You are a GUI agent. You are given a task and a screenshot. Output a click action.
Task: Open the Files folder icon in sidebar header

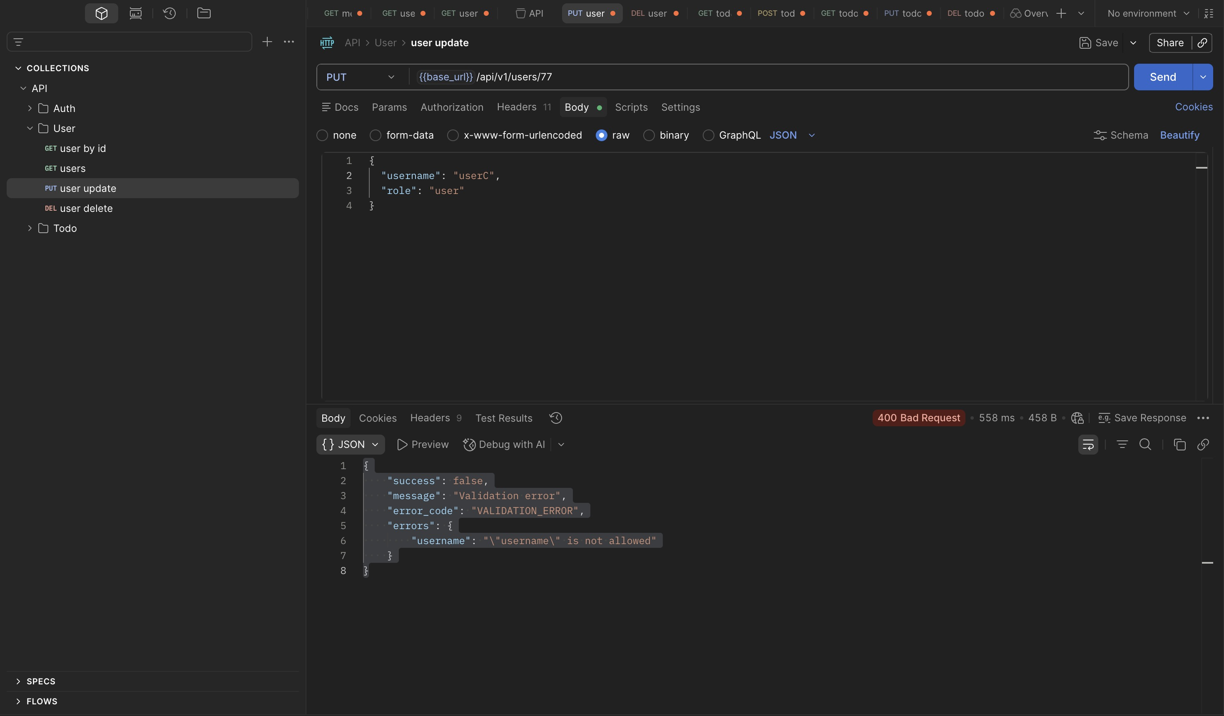[x=204, y=13]
